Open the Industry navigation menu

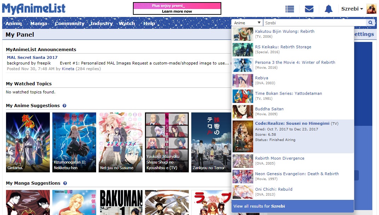(x=101, y=23)
